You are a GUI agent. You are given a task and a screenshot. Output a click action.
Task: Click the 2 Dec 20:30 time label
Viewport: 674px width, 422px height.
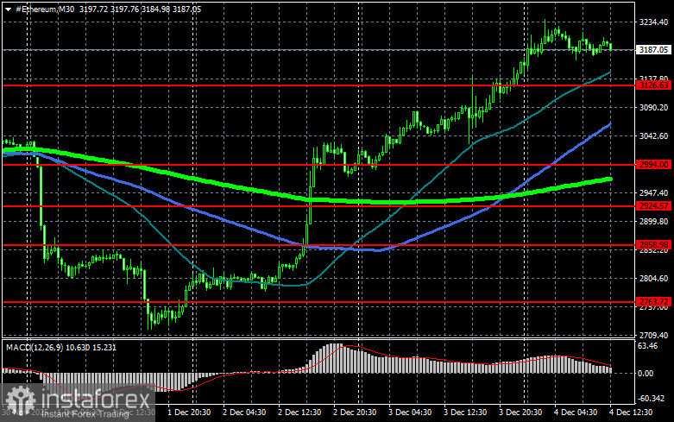(x=355, y=413)
